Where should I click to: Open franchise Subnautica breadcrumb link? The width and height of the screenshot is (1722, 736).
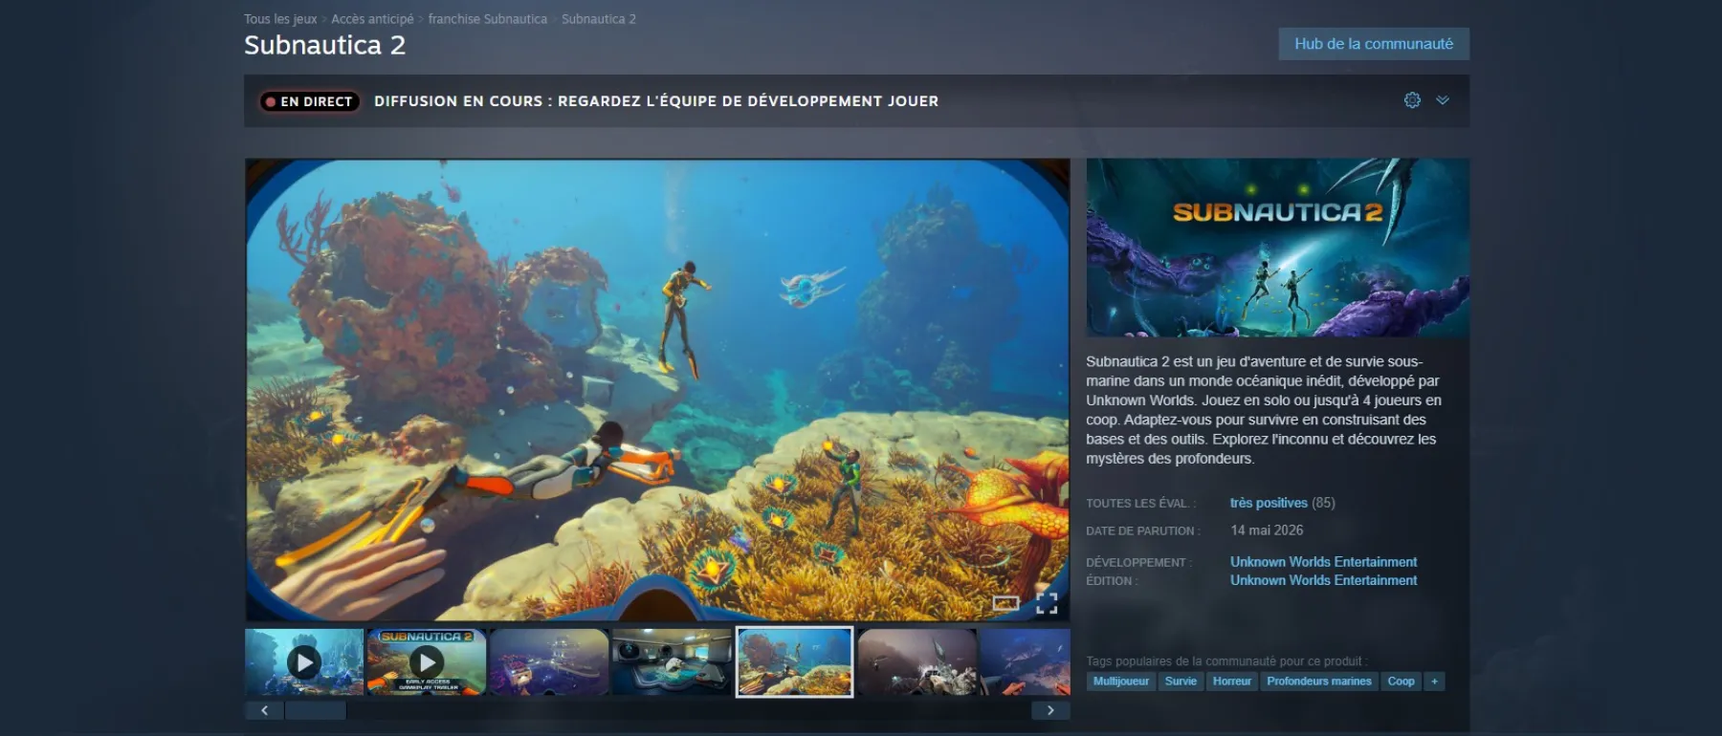[488, 19]
